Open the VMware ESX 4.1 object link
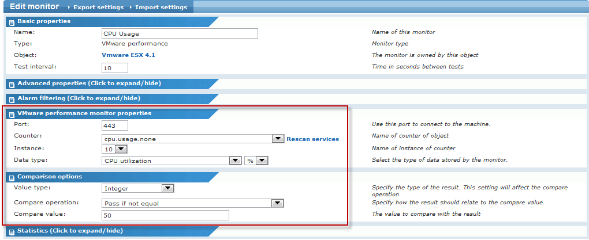 (x=128, y=55)
